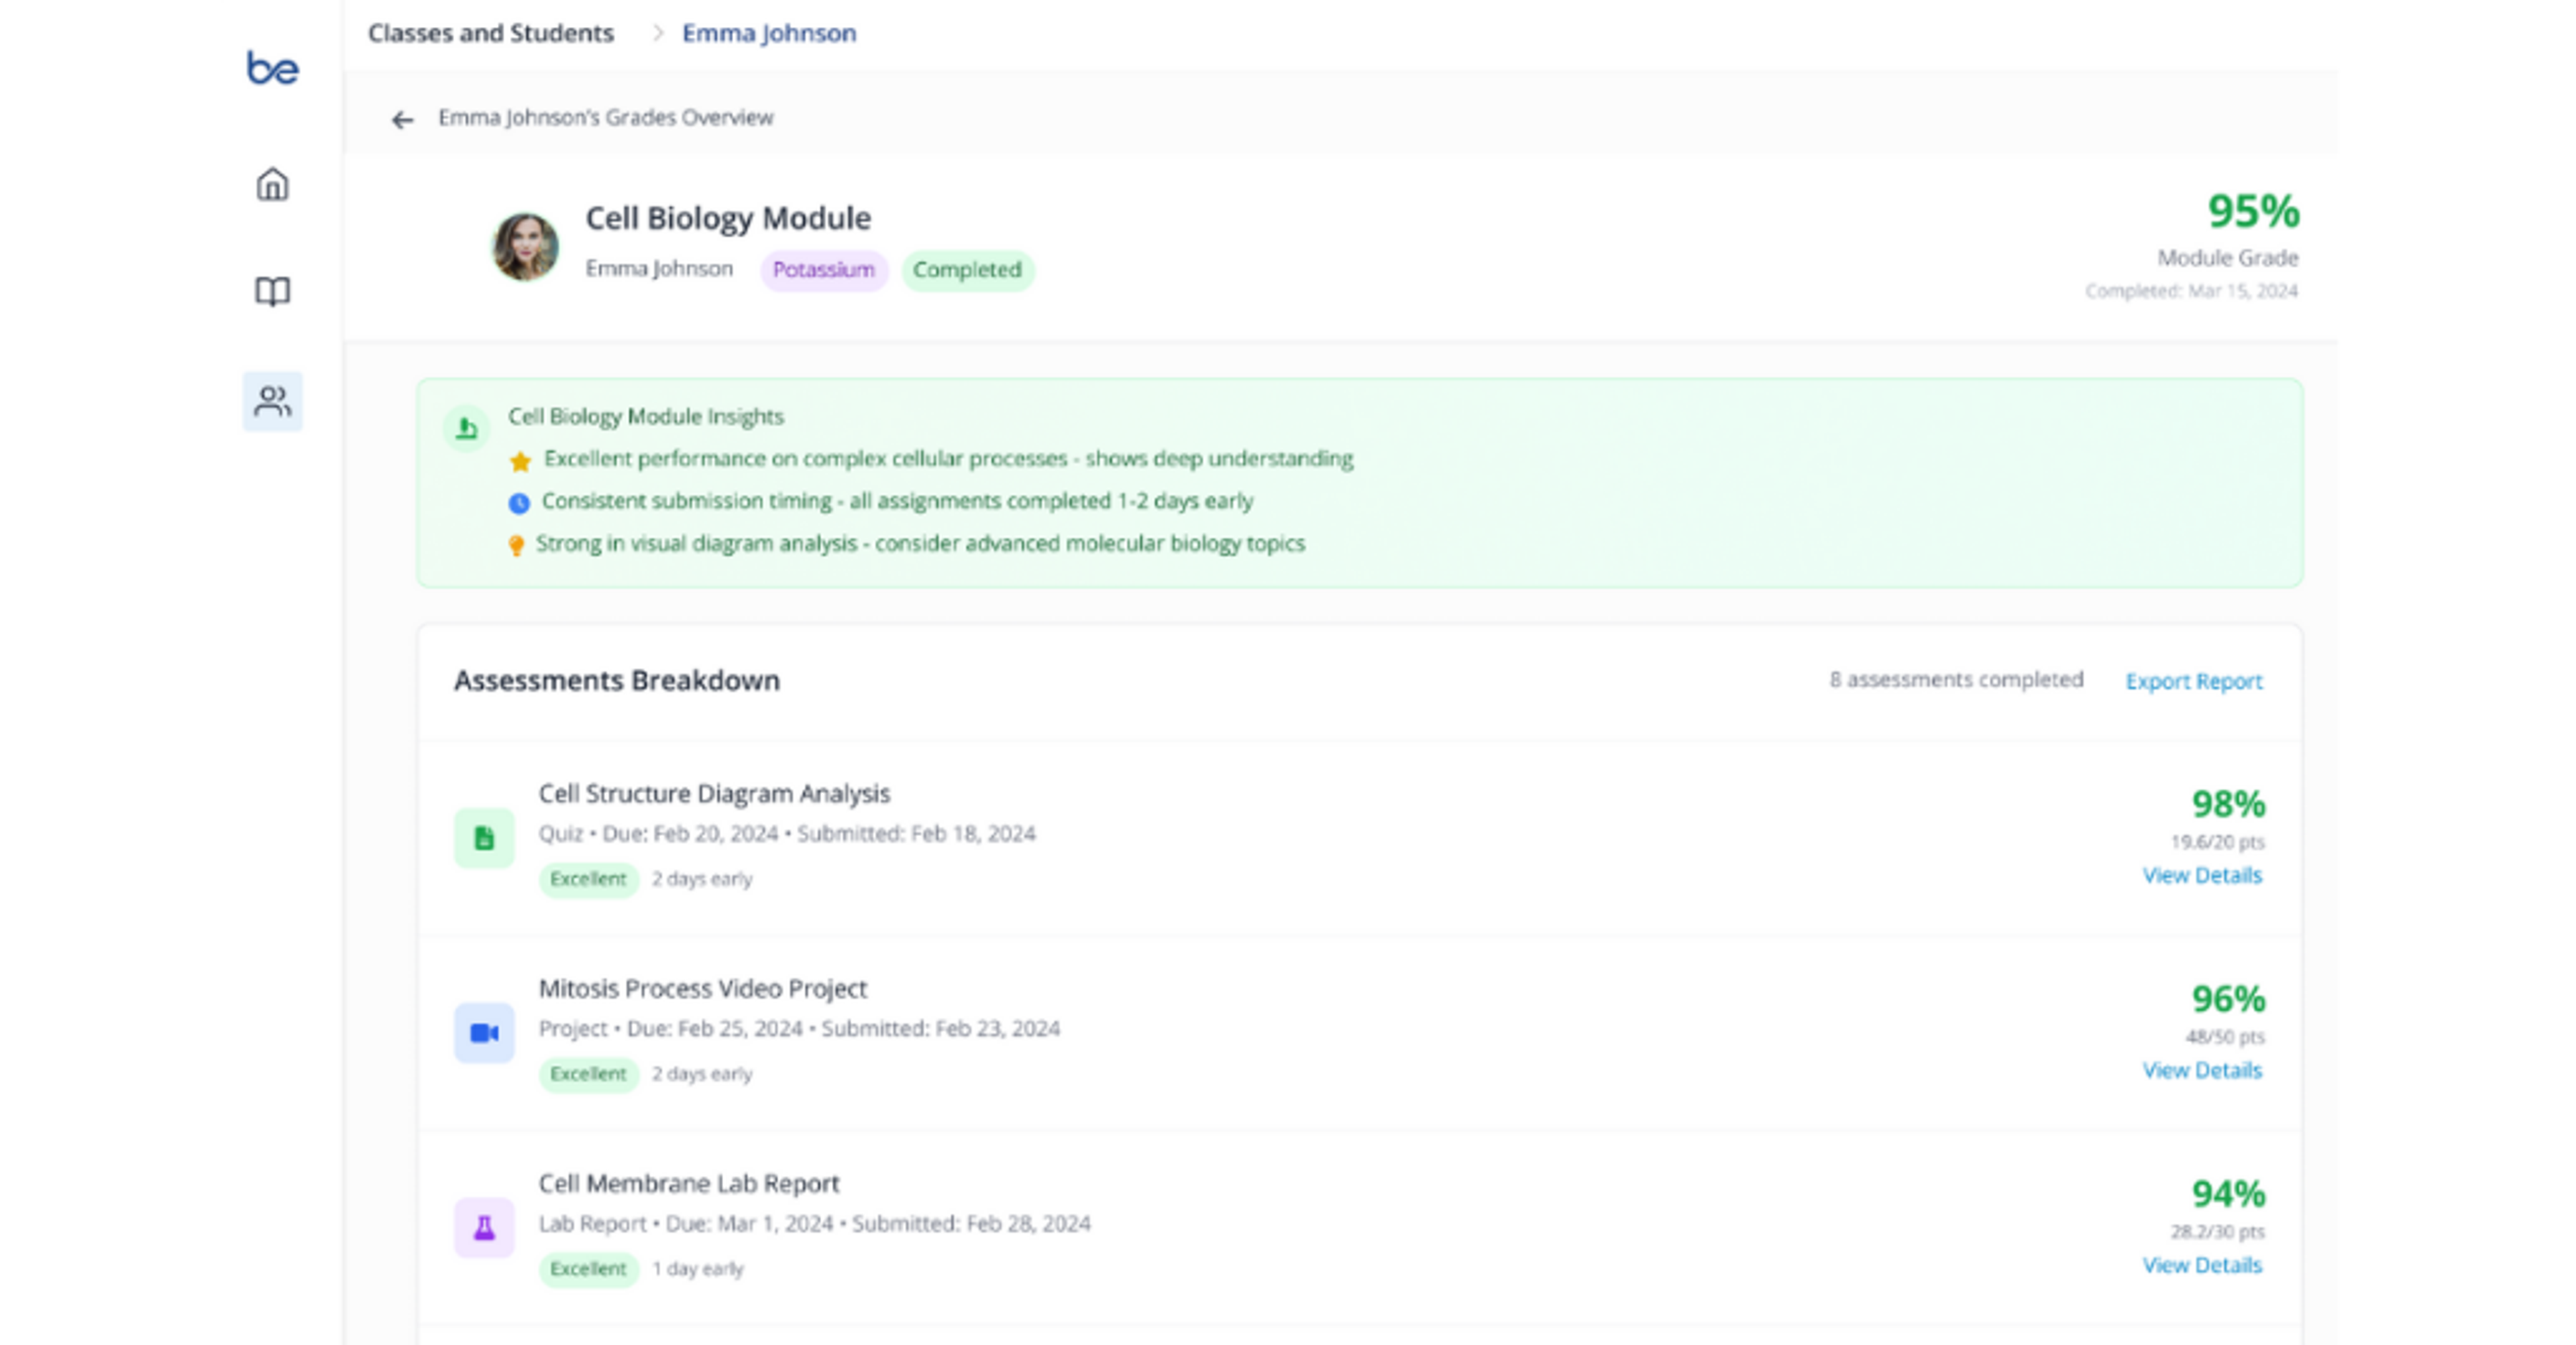Click the 95% module grade
Viewport: 2576px width, 1345px height.
click(2253, 211)
